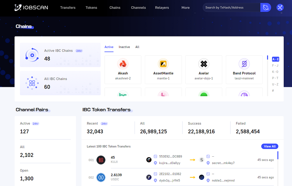Click the View All button
Viewport: 292px width, 186px height.
coord(269,146)
